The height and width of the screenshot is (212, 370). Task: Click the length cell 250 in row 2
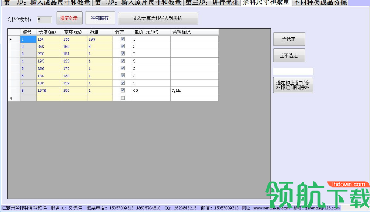49,47
